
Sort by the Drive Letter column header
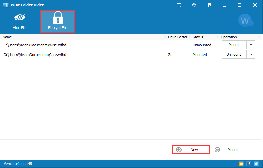[177, 37]
